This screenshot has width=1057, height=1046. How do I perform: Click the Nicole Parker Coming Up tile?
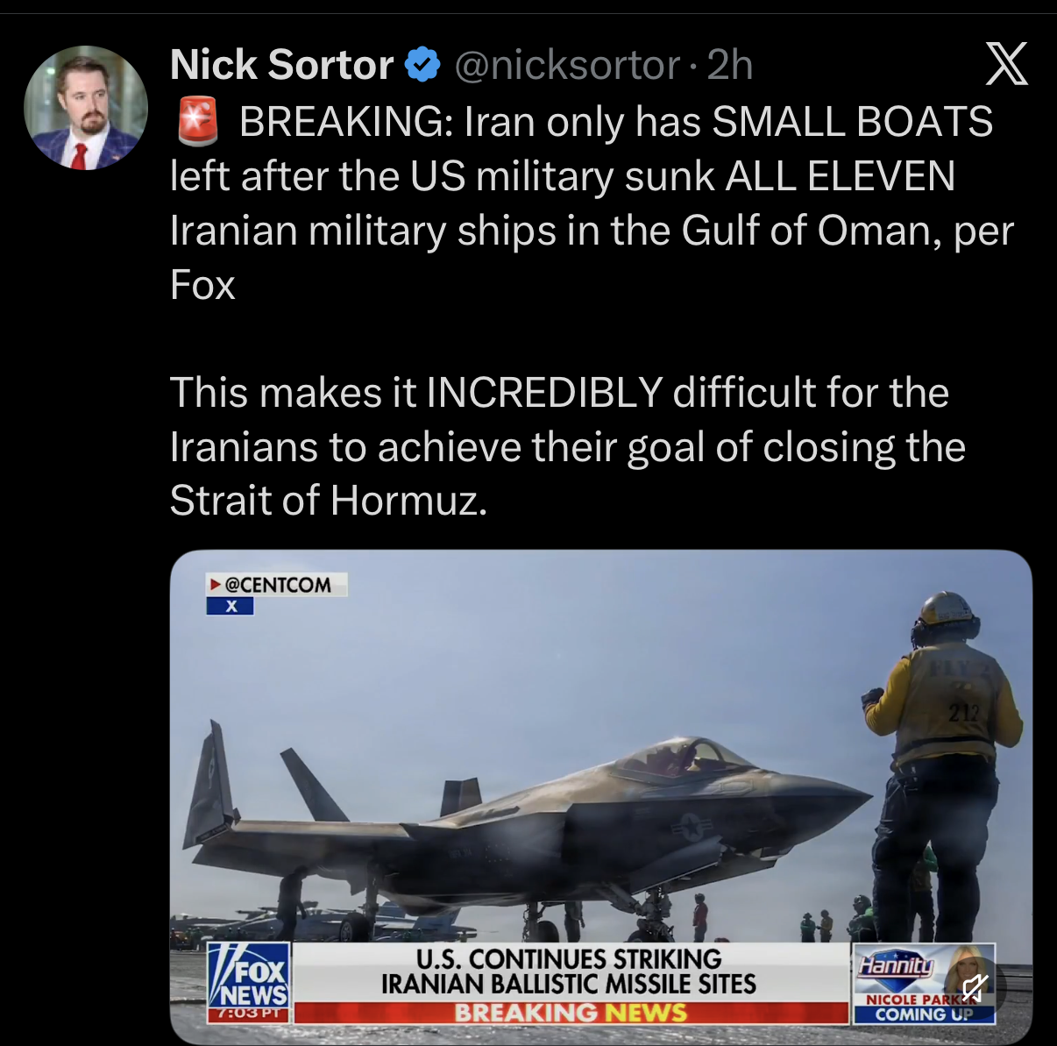[925, 984]
